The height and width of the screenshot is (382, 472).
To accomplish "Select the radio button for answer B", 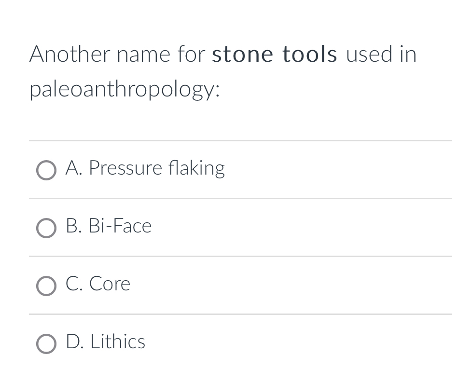I will coord(46,228).
